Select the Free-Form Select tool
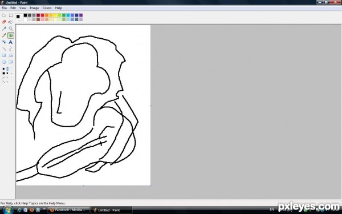 click(4, 15)
